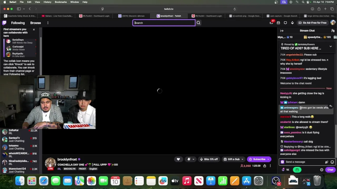Expand the Subscribe button arrow
The height and width of the screenshot is (189, 337).
[x=268, y=159]
